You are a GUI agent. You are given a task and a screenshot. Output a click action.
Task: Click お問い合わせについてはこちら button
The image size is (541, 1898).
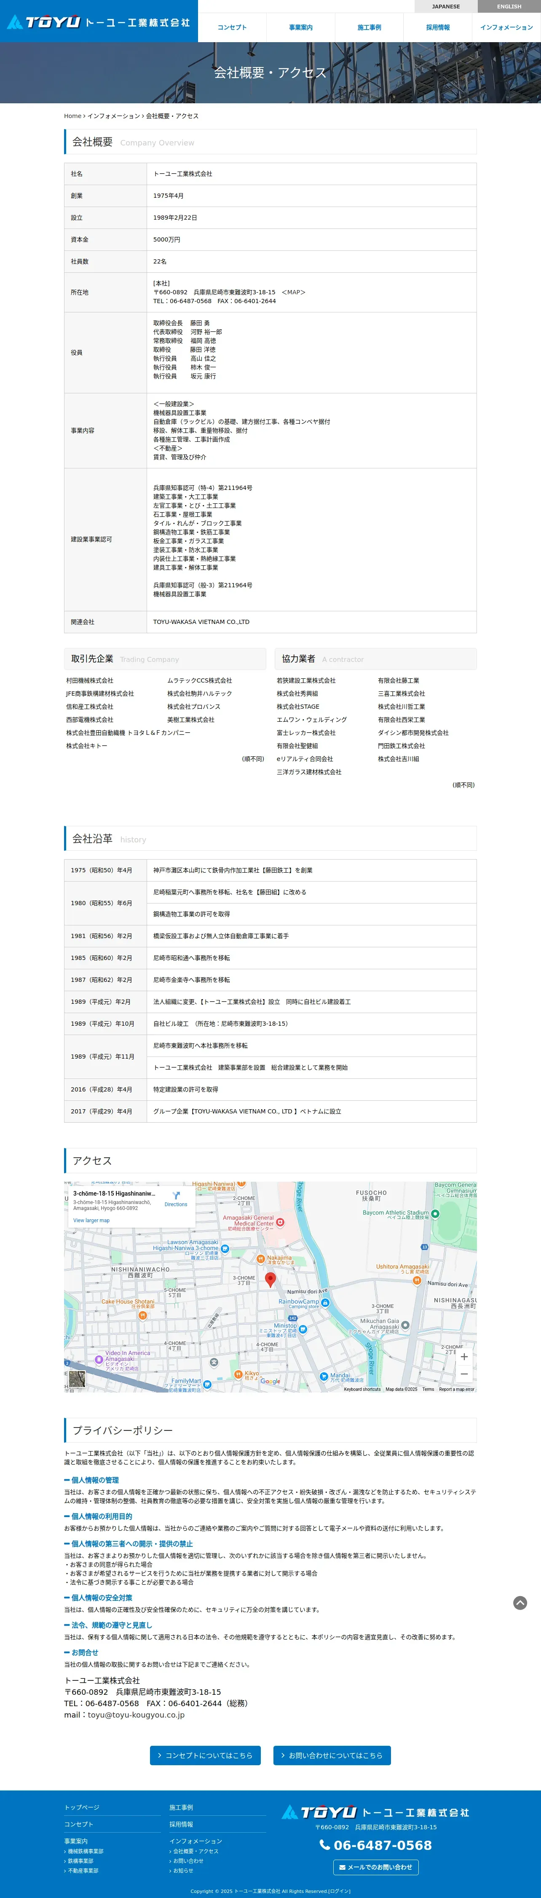332,1755
